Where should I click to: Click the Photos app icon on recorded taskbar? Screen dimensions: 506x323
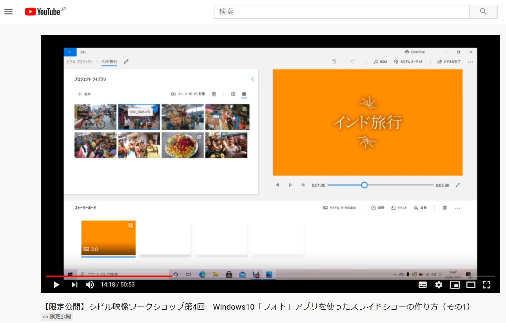click(269, 274)
